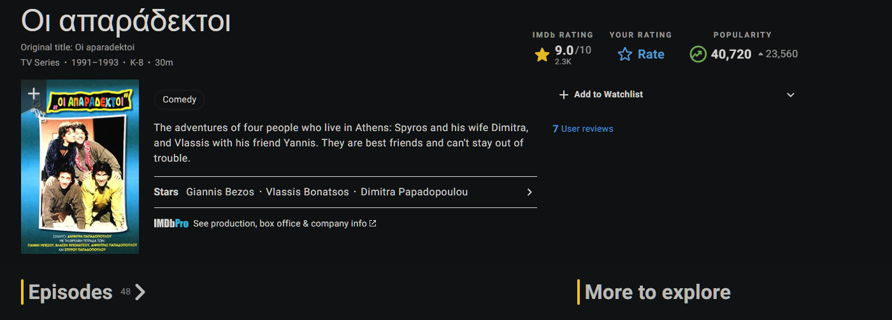Viewport: 892px width, 320px height.
Task: Click the K-8 certificate rating link
Action: coord(137,62)
